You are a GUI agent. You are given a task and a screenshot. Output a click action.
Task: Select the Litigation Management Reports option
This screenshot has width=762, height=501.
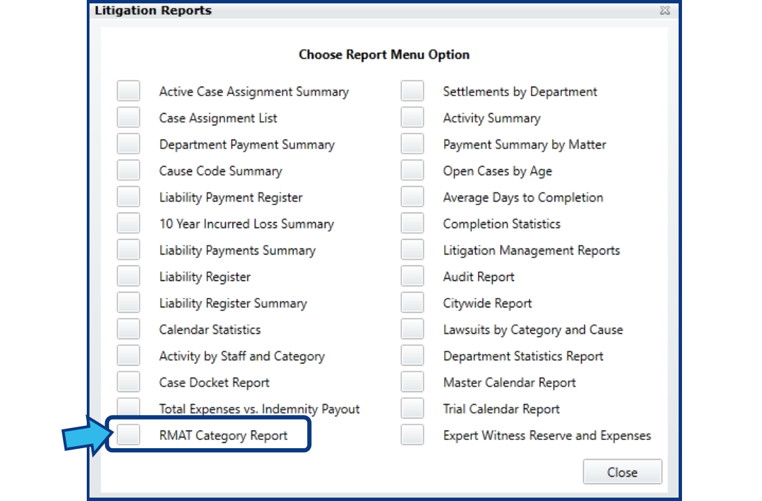click(x=412, y=248)
